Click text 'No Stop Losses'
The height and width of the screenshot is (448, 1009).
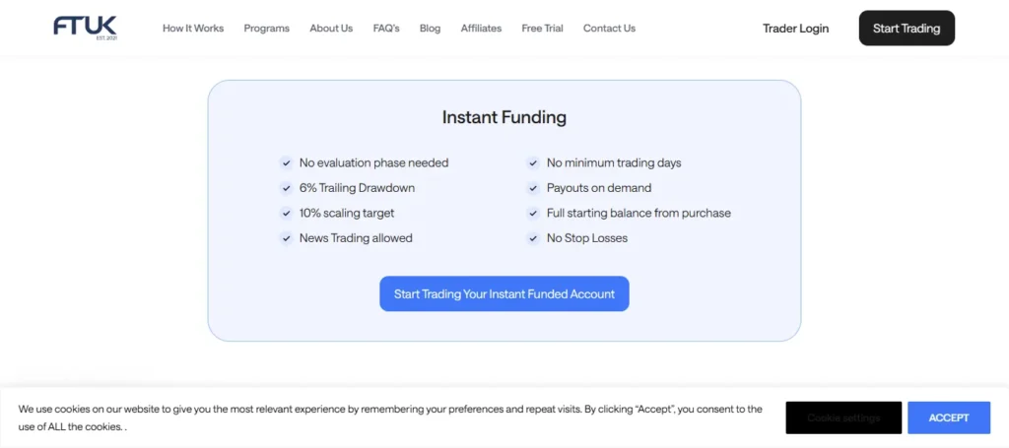587,238
